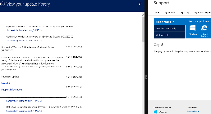Click the Windows logo under Other Microsoft sites
The image size is (211, 114).
pos(155,112)
